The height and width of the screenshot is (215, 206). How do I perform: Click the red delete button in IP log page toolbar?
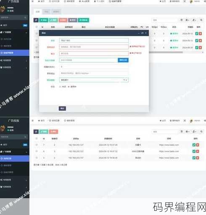point(53,132)
